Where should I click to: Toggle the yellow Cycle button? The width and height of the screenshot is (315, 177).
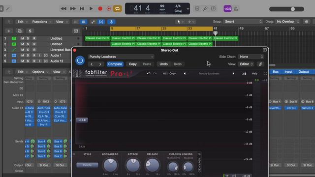[x=117, y=9]
